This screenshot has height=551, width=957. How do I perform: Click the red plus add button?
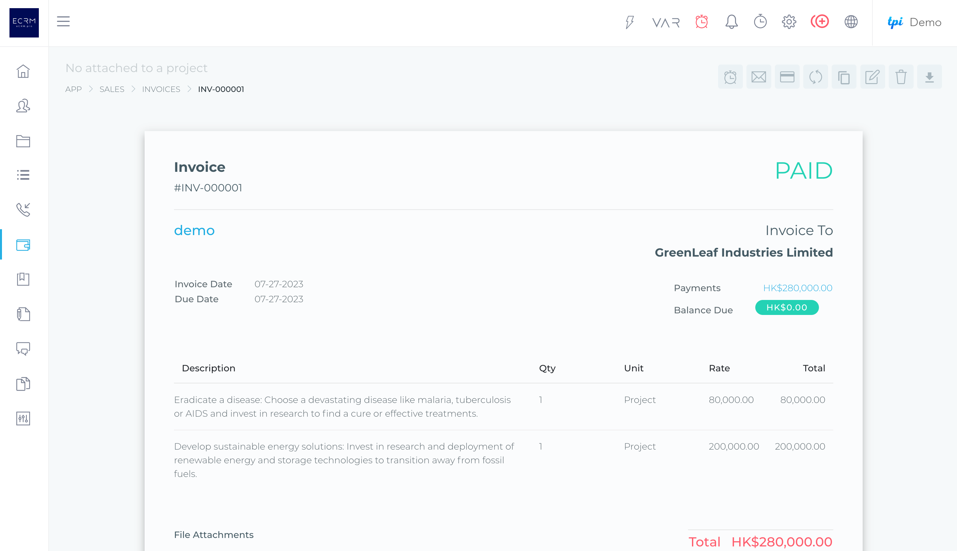(x=820, y=22)
